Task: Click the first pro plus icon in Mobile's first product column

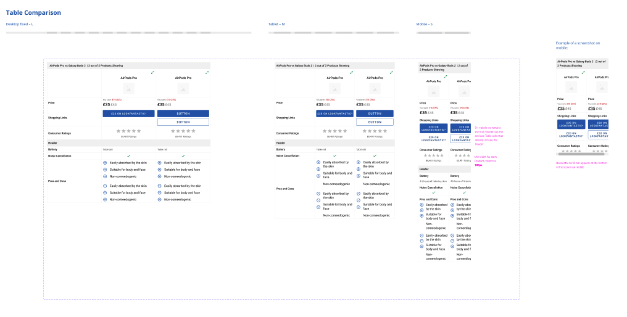Action: click(421, 205)
